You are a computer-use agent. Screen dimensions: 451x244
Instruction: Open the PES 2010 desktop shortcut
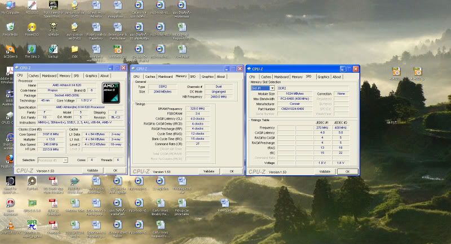coord(31,5)
